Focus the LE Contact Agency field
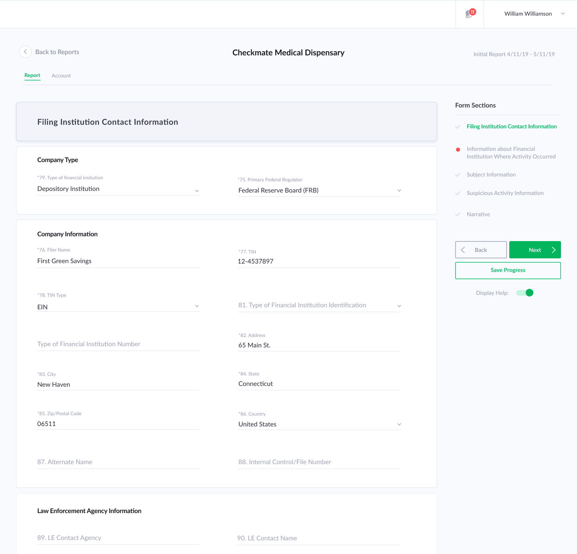 [x=118, y=538]
